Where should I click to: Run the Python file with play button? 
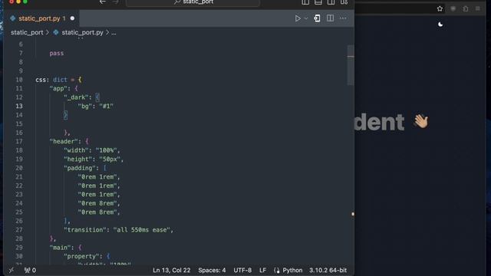coord(298,18)
